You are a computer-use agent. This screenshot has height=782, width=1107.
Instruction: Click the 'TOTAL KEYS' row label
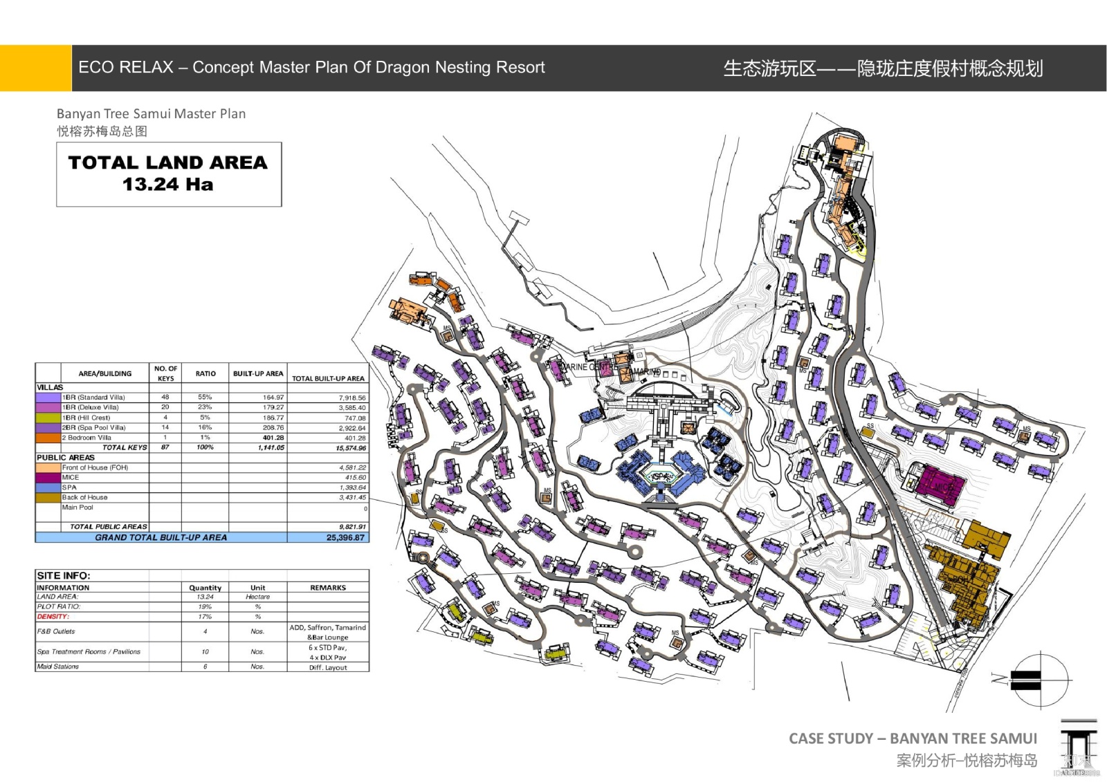125,447
